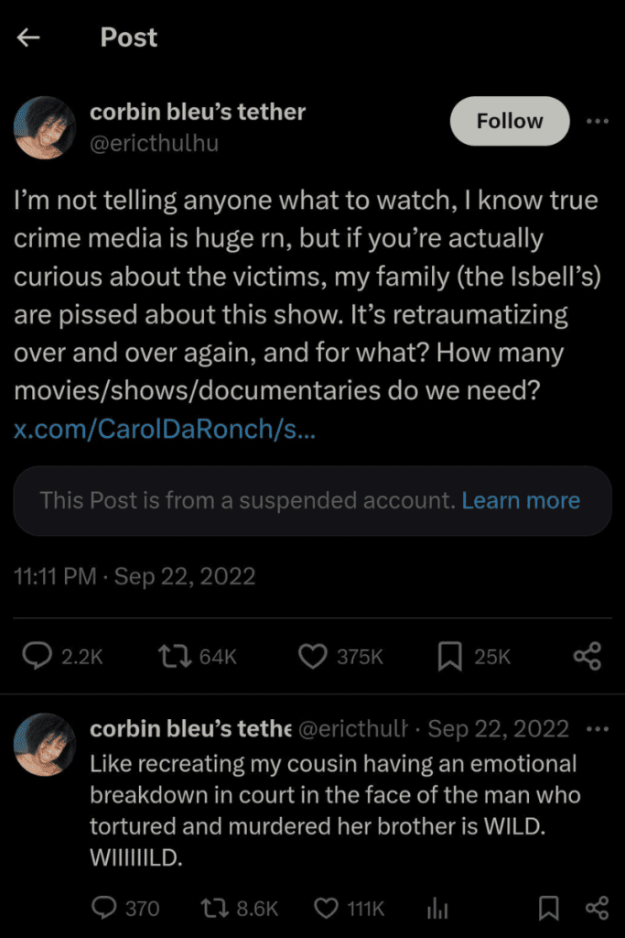Open the x.com/CarolDaRonch link
625x938 pixels.
click(166, 429)
